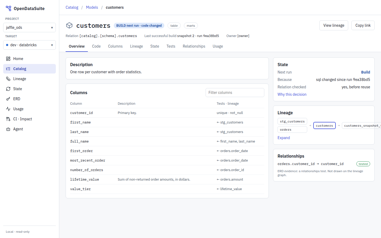Click the BUILD next run · code changed badge
Viewport: 381px width, 238px height.
pos(139,26)
